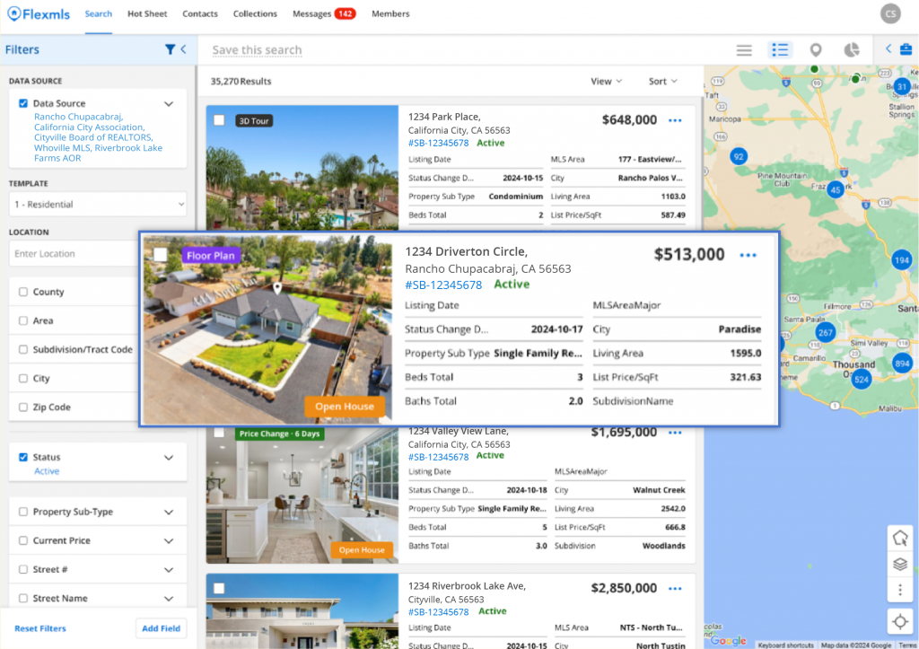
Task: Select the map polygon draw tool
Action: click(x=899, y=538)
